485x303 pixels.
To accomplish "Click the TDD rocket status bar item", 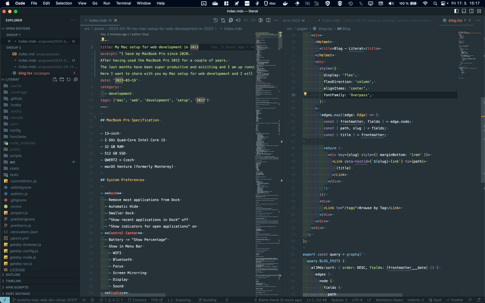I will (x=157, y=300).
